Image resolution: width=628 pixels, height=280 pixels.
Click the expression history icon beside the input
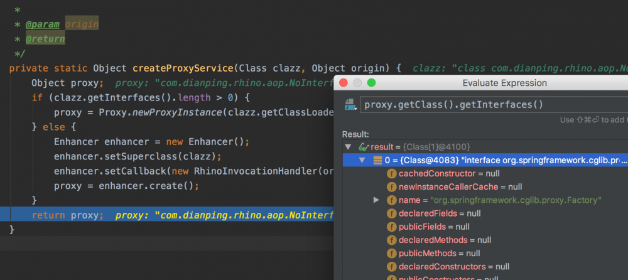coord(350,105)
